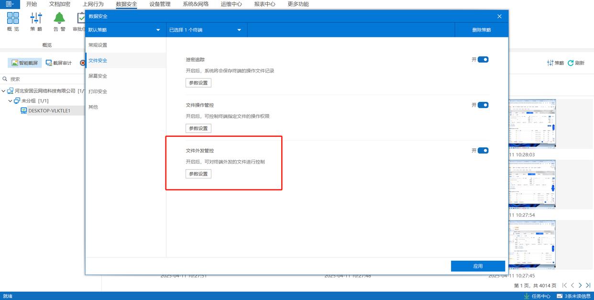This screenshot has width=594, height=300.
Task: Open the 系统&网络 menu tab
Action: click(196, 4)
